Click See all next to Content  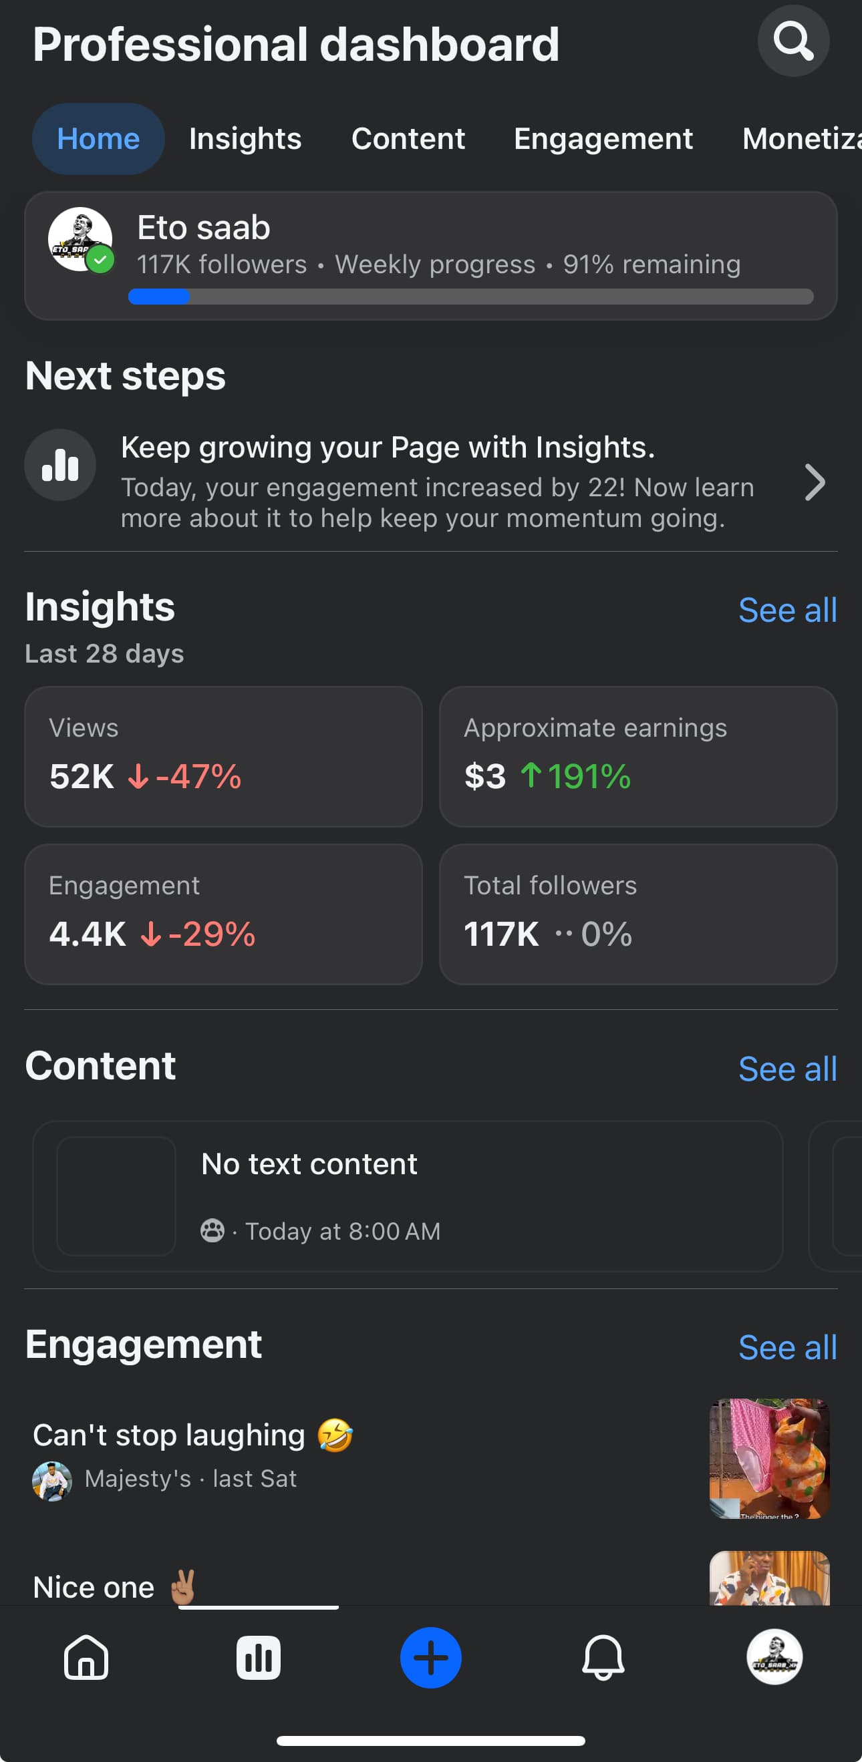click(x=786, y=1069)
